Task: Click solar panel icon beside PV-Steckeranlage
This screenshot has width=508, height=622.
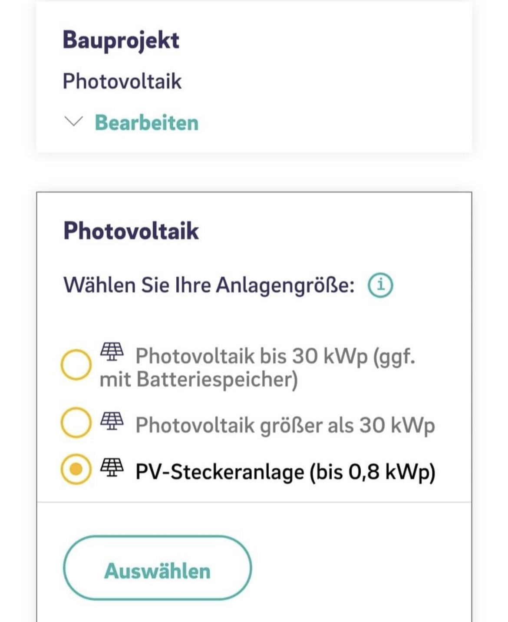Action: tap(112, 467)
